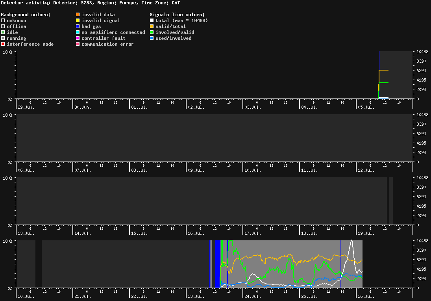Viewport: 431px width, 301px height.
Task: Click the 'interference mode' legend label
Action: click(x=30, y=44)
